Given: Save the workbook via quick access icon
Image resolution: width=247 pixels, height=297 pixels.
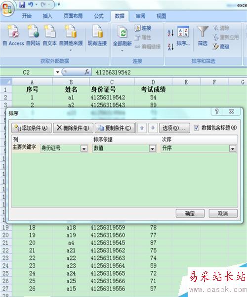Looking at the screenshot, I should [x=22, y=4].
